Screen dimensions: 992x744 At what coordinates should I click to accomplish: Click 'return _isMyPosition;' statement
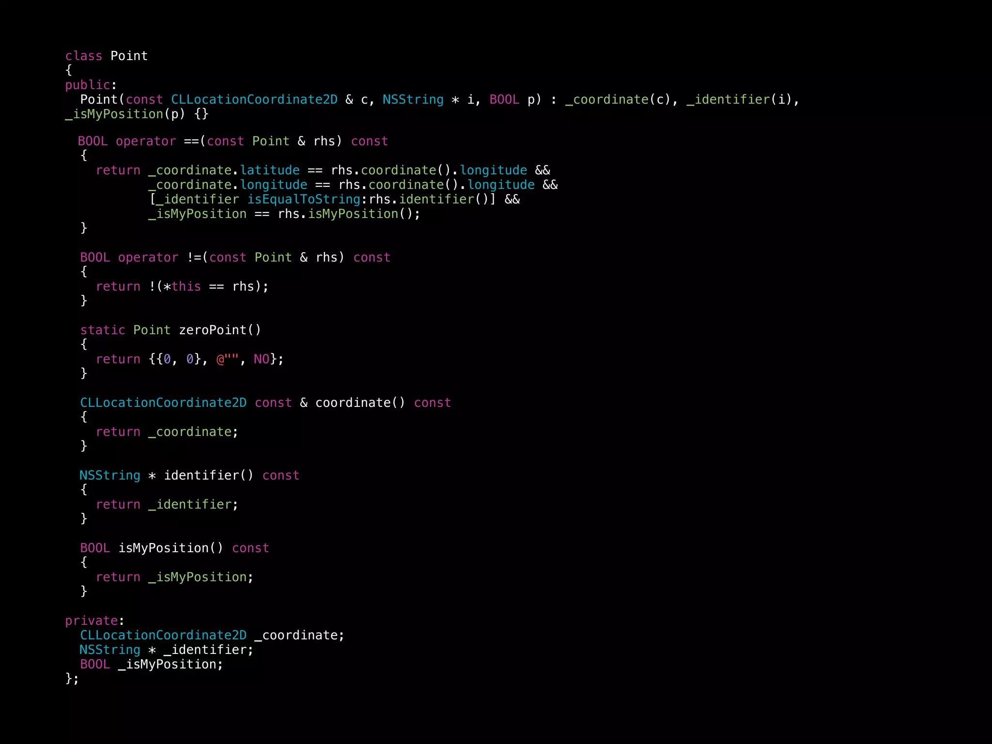(x=174, y=577)
